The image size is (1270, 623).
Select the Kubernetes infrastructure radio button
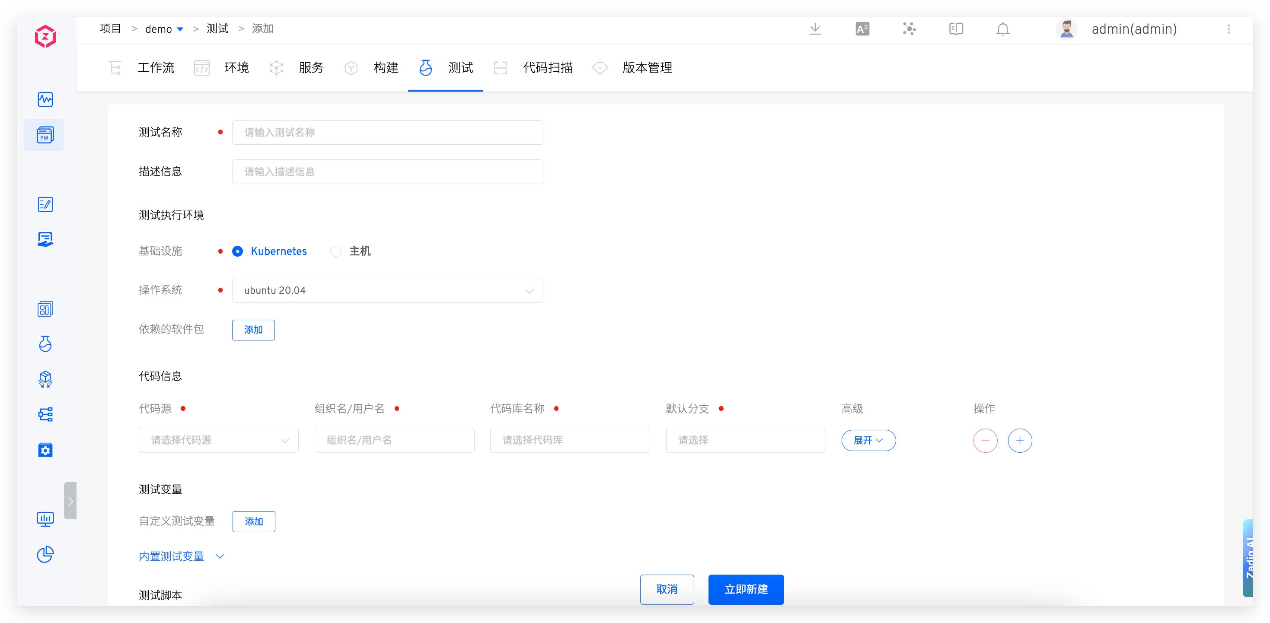tap(238, 251)
